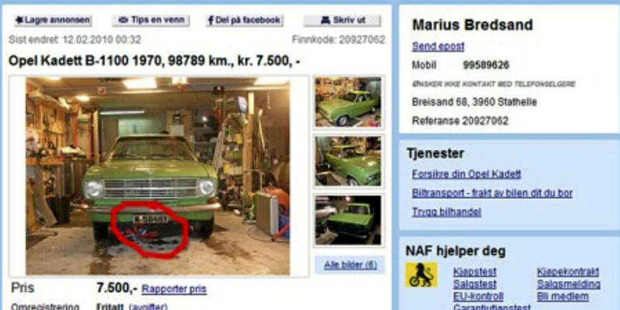Viewport: 620px width, 310px height.
Task: Click the printer icon on Skriv ut
Action: [325, 20]
